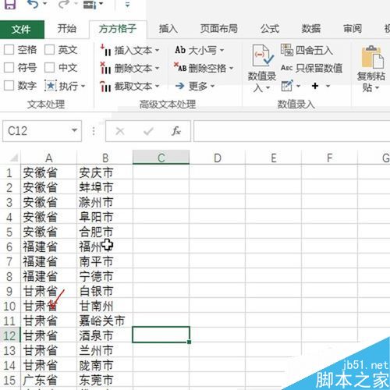Click the 执行 star icon
Viewport: 390px width, 390px height.
click(50, 86)
